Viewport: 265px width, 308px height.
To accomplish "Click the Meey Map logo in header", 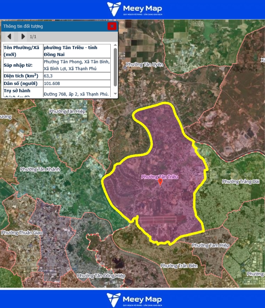I will (x=134, y=9).
